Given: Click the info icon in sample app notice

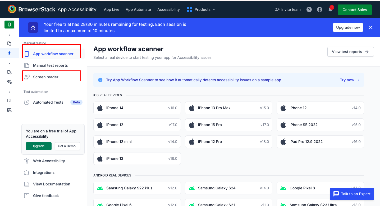Looking at the screenshot, I should (x=100, y=80).
